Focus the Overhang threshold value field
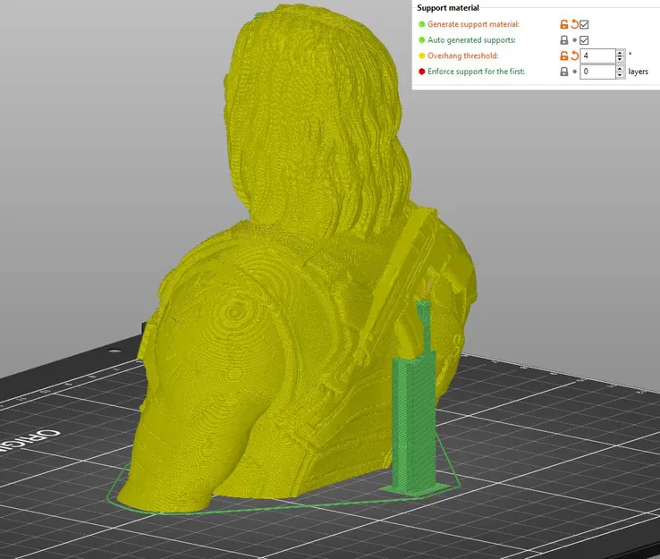660x559 pixels. coord(597,55)
